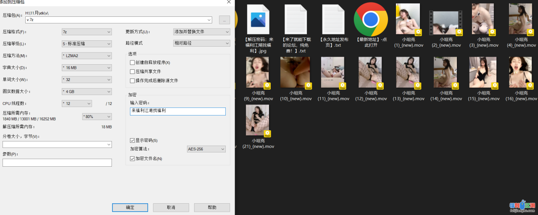The width and height of the screenshot is (538, 215).
Task: Select the 永久地址发布页 txt file icon
Action: tap(333, 20)
